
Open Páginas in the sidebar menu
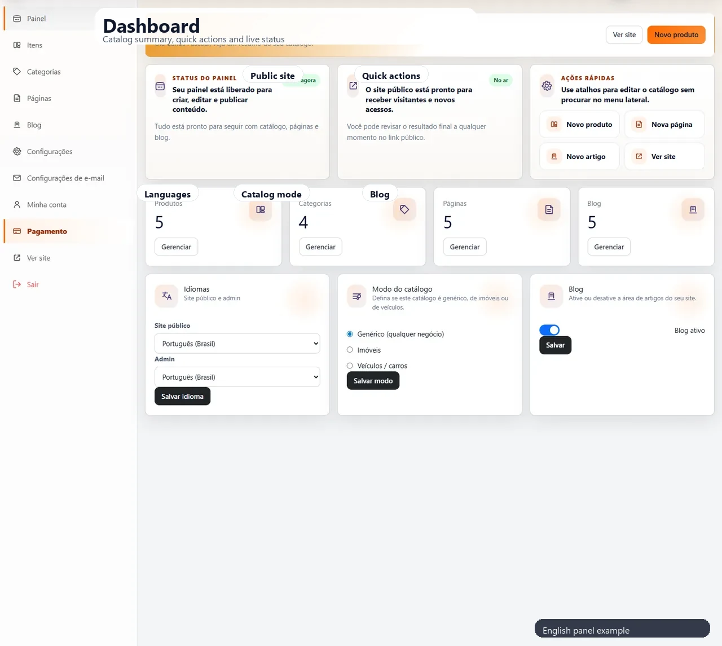(69, 98)
